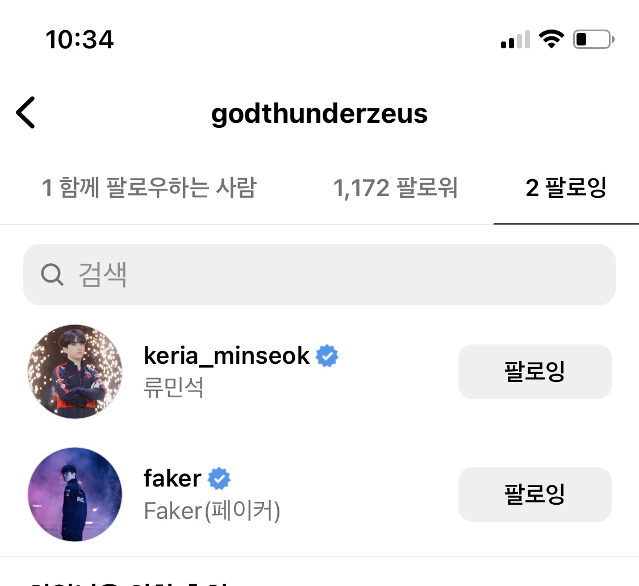Tap the Wi-Fi status icon
The image size is (639, 586).
[551, 39]
